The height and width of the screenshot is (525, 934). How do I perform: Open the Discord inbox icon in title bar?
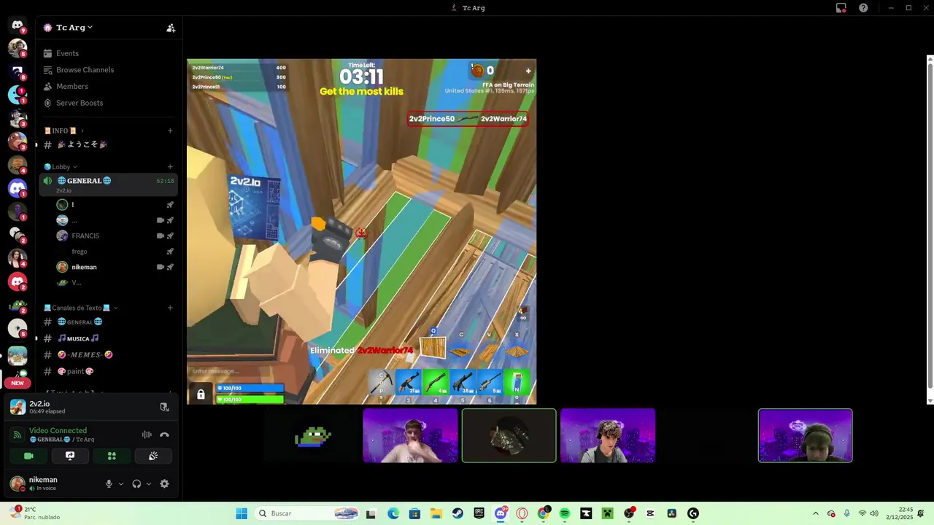(x=841, y=8)
